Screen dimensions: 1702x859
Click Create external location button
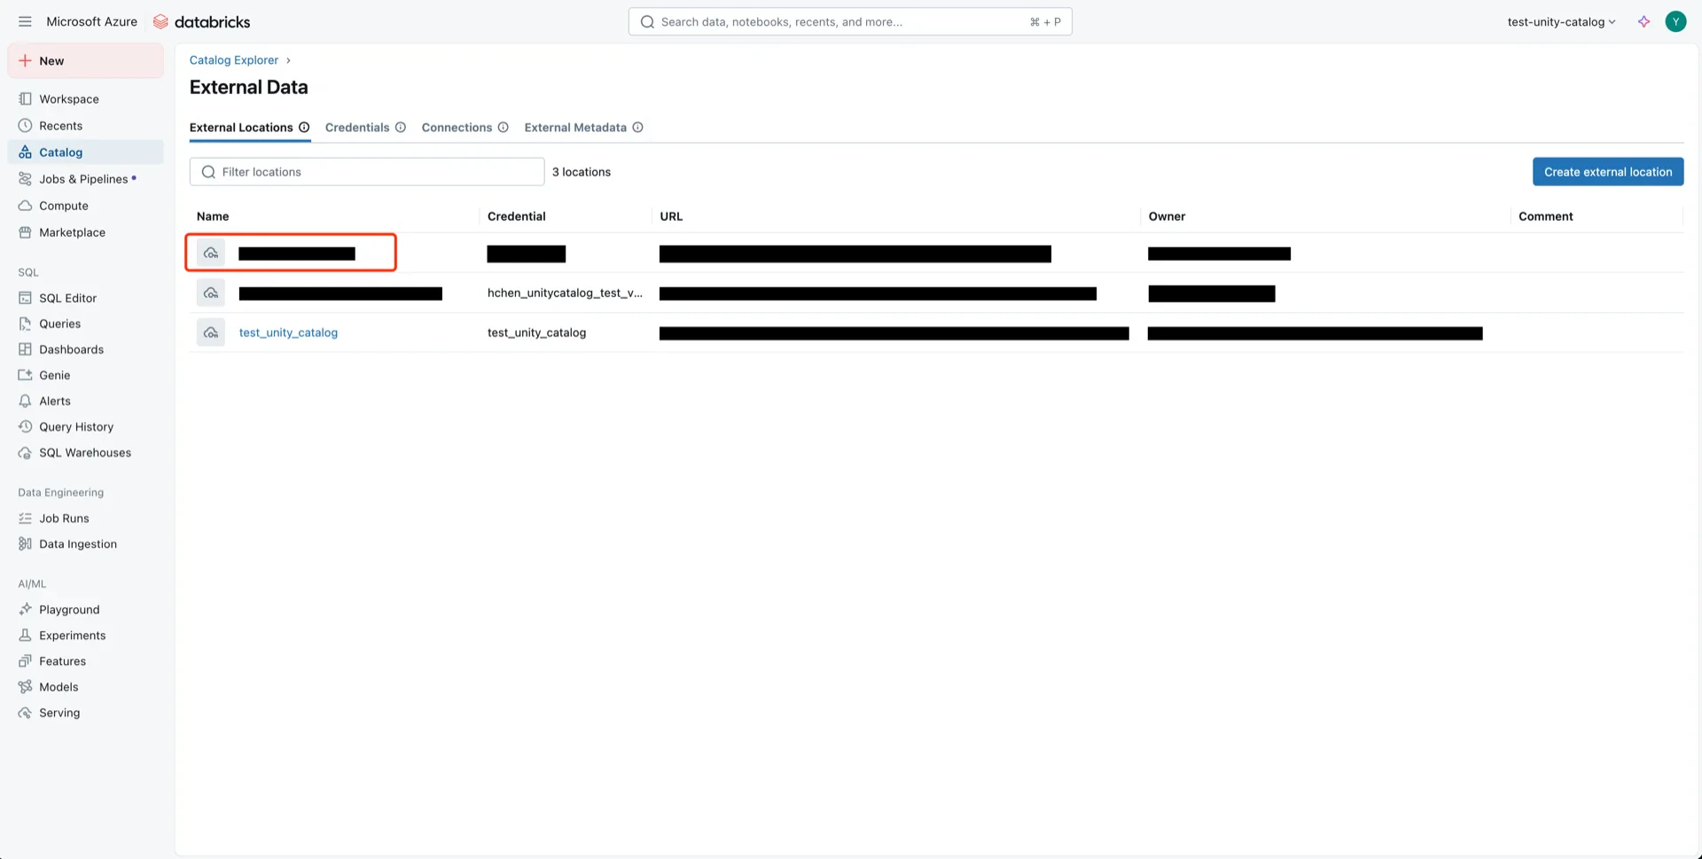pyautogui.click(x=1608, y=171)
